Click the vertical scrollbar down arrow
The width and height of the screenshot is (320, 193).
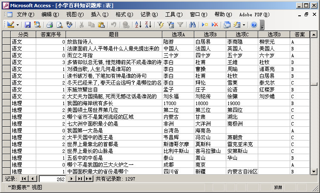[x=314, y=171]
